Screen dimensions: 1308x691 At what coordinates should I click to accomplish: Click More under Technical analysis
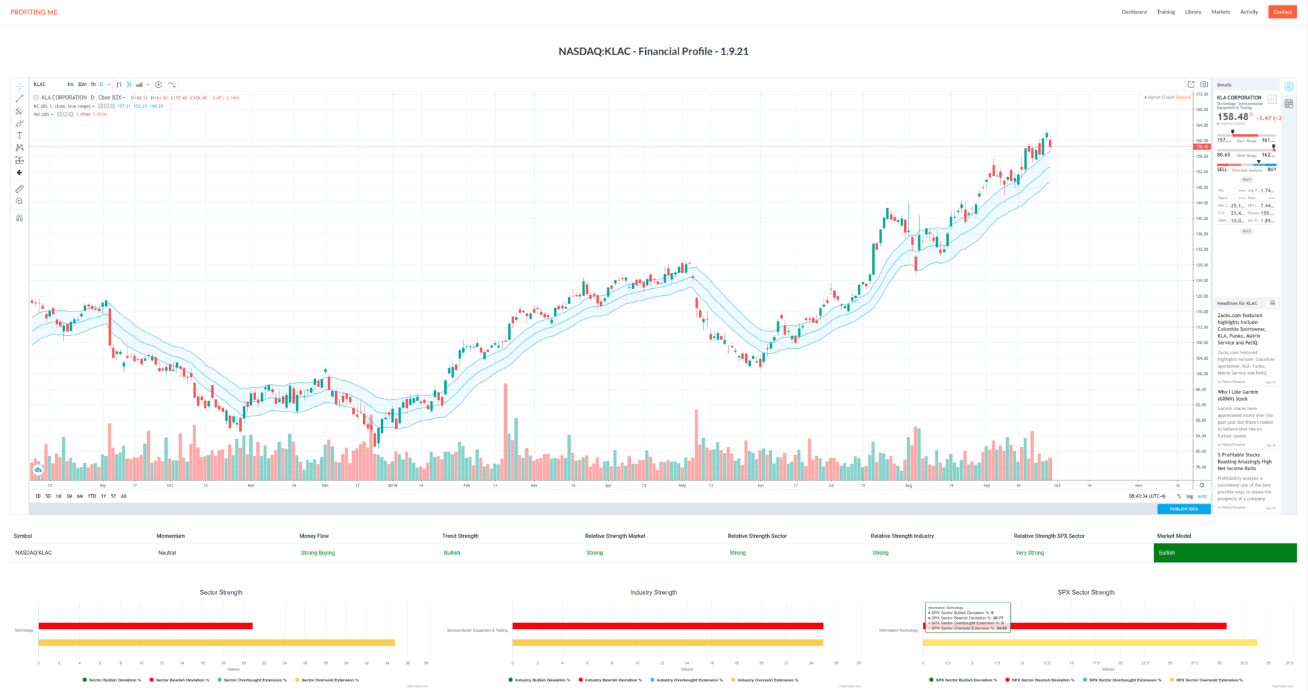[1246, 179]
